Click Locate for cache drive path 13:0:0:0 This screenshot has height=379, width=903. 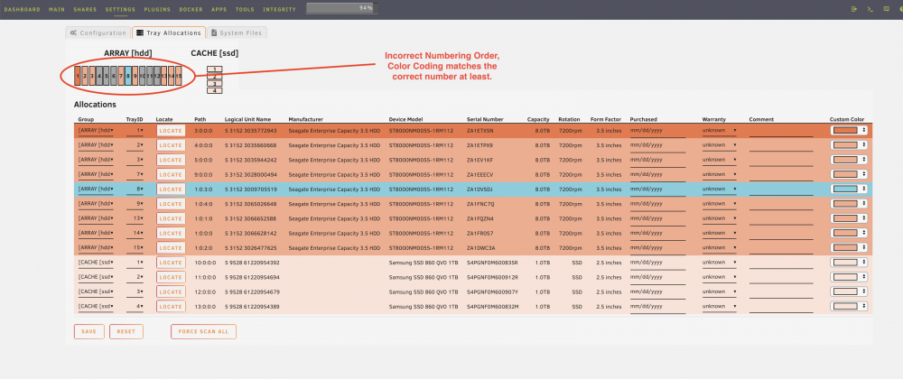point(171,307)
